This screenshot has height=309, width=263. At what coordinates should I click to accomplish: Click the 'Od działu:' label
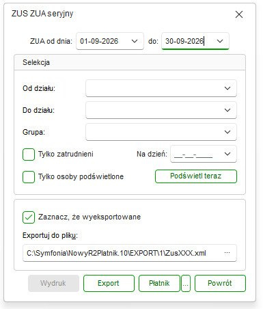pos(39,88)
